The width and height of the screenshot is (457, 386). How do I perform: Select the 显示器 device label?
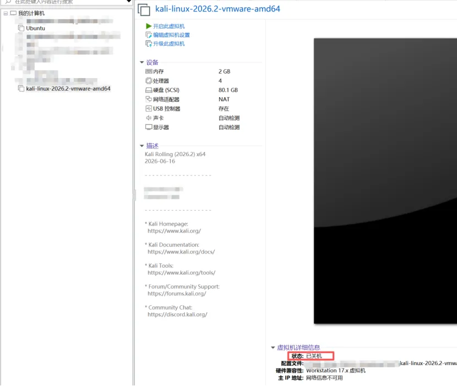161,127
